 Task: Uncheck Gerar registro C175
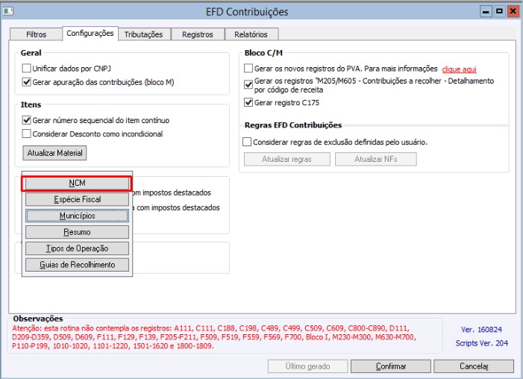coord(248,102)
